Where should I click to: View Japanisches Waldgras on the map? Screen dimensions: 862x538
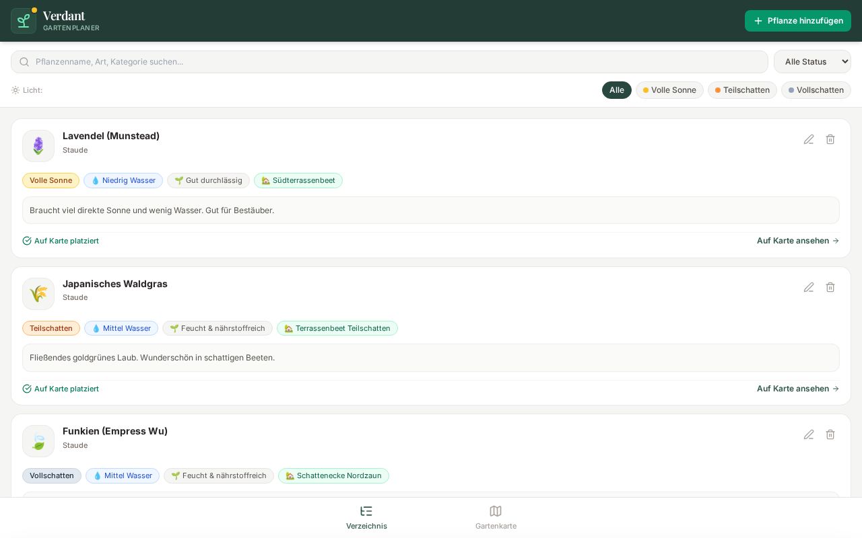798,389
